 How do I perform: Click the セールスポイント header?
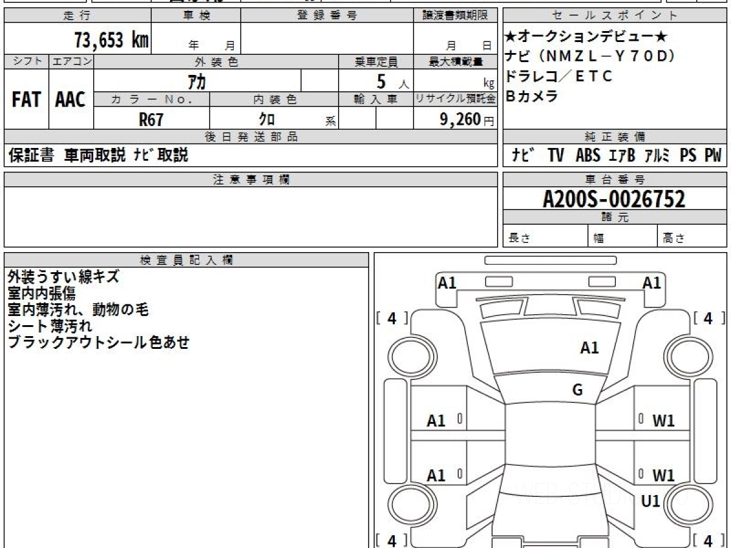(615, 16)
